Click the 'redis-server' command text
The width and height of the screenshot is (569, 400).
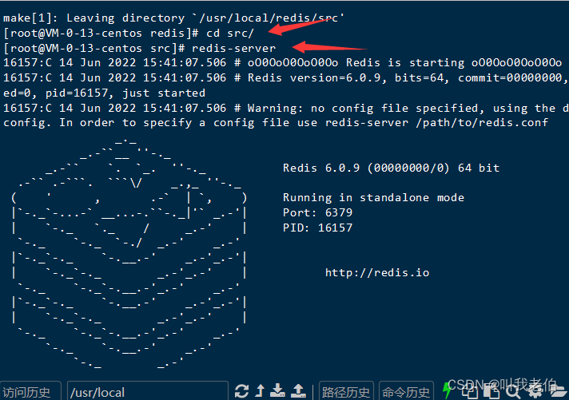tap(234, 48)
